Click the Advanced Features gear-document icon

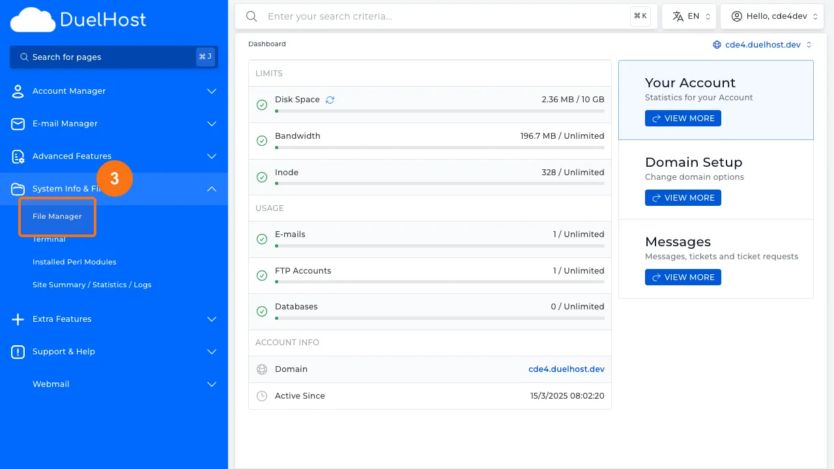[18, 156]
